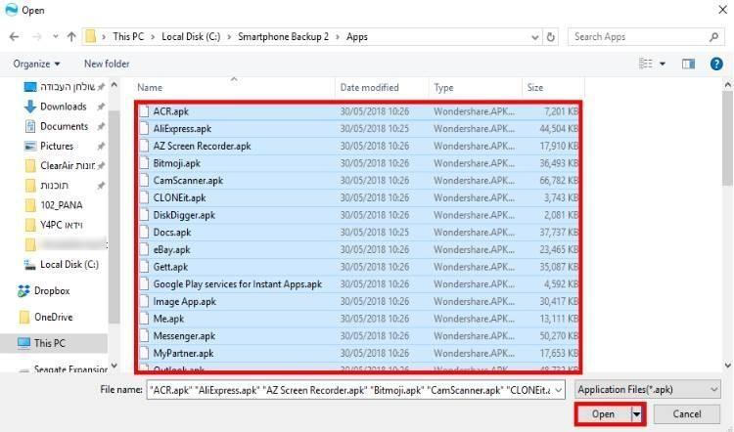
Task: Select the ACR.apk file
Action: click(171, 111)
